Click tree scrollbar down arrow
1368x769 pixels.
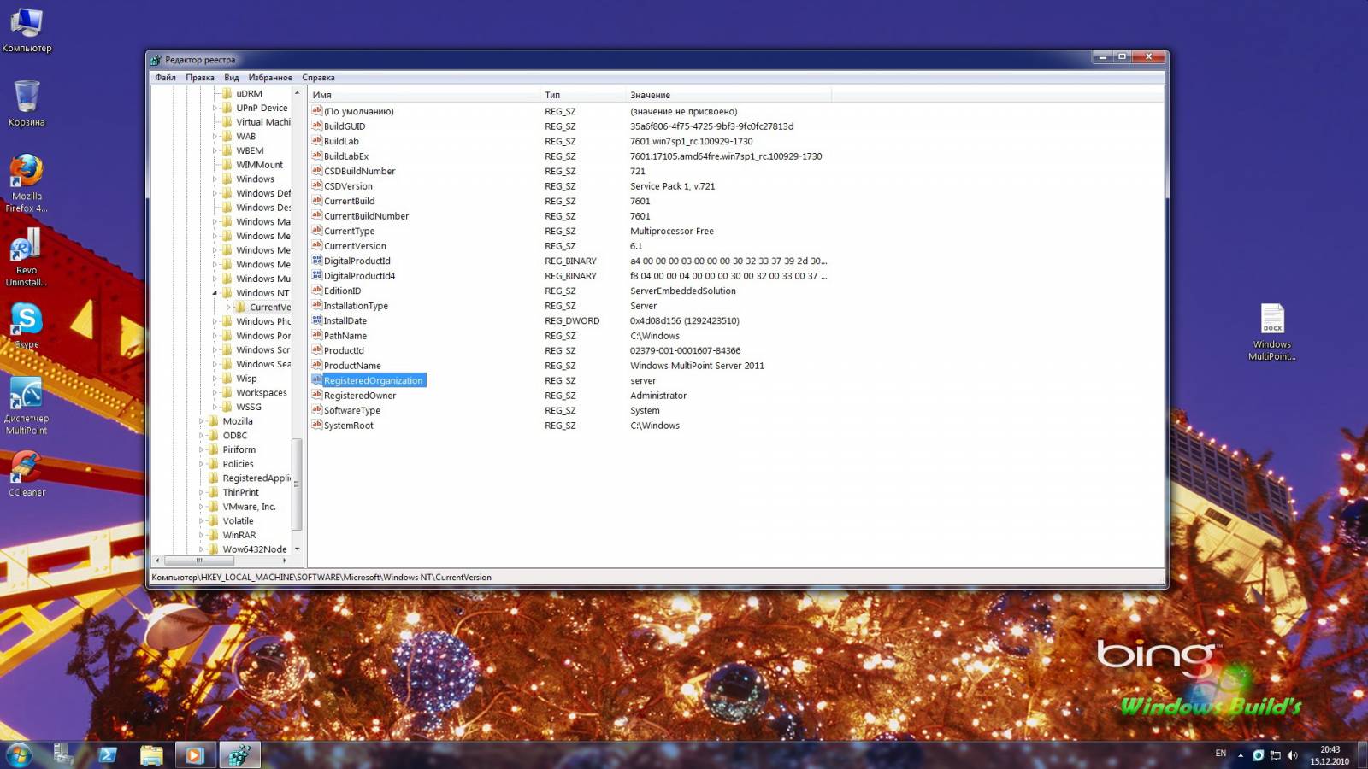point(297,549)
